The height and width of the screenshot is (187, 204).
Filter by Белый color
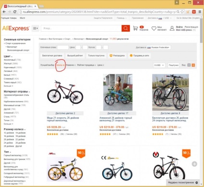pos(10,75)
